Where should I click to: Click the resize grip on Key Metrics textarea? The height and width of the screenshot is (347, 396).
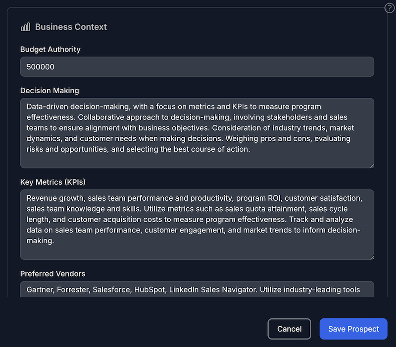click(x=371, y=256)
